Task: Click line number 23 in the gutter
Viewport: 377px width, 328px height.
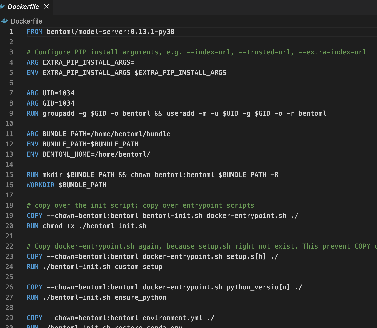Action: pos(9,256)
